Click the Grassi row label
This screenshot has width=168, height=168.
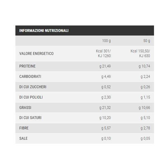click(x=25, y=108)
